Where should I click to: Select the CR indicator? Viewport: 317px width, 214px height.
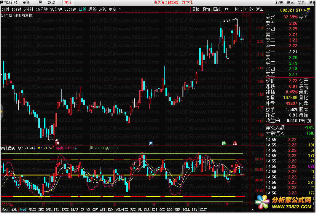click(82, 210)
